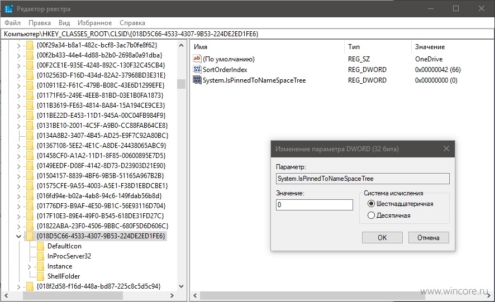495x302 pixels.
Task: Click the Instance subkey folder icon
Action: [41, 266]
